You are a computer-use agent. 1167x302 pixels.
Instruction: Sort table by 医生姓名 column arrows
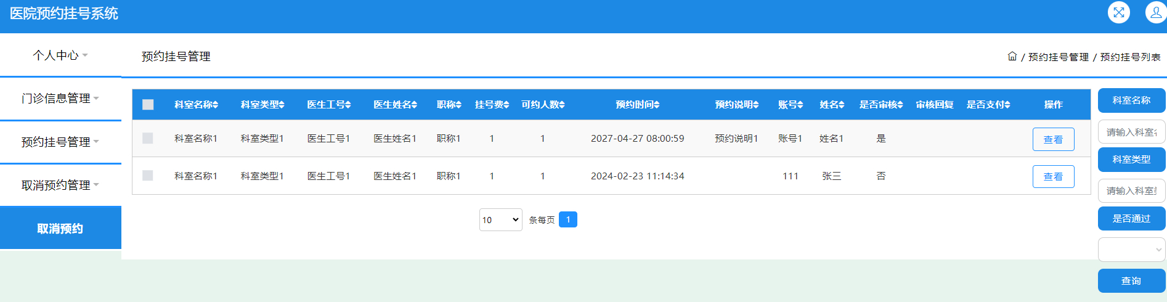(x=415, y=105)
